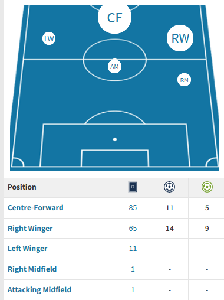Click the pitch icon column header for matches
This screenshot has height=300, width=224.
coord(133,187)
